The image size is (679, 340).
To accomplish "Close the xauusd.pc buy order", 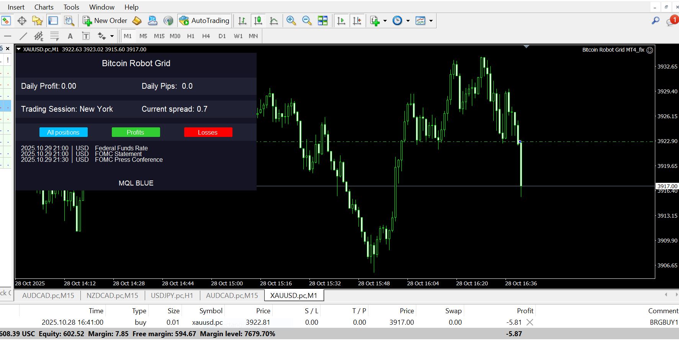I will point(530,322).
